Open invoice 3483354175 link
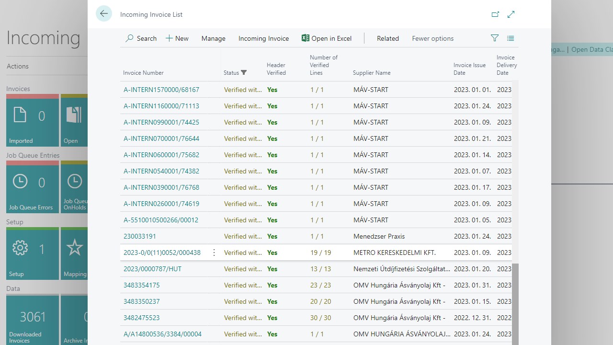This screenshot has height=345, width=613. pos(142,285)
